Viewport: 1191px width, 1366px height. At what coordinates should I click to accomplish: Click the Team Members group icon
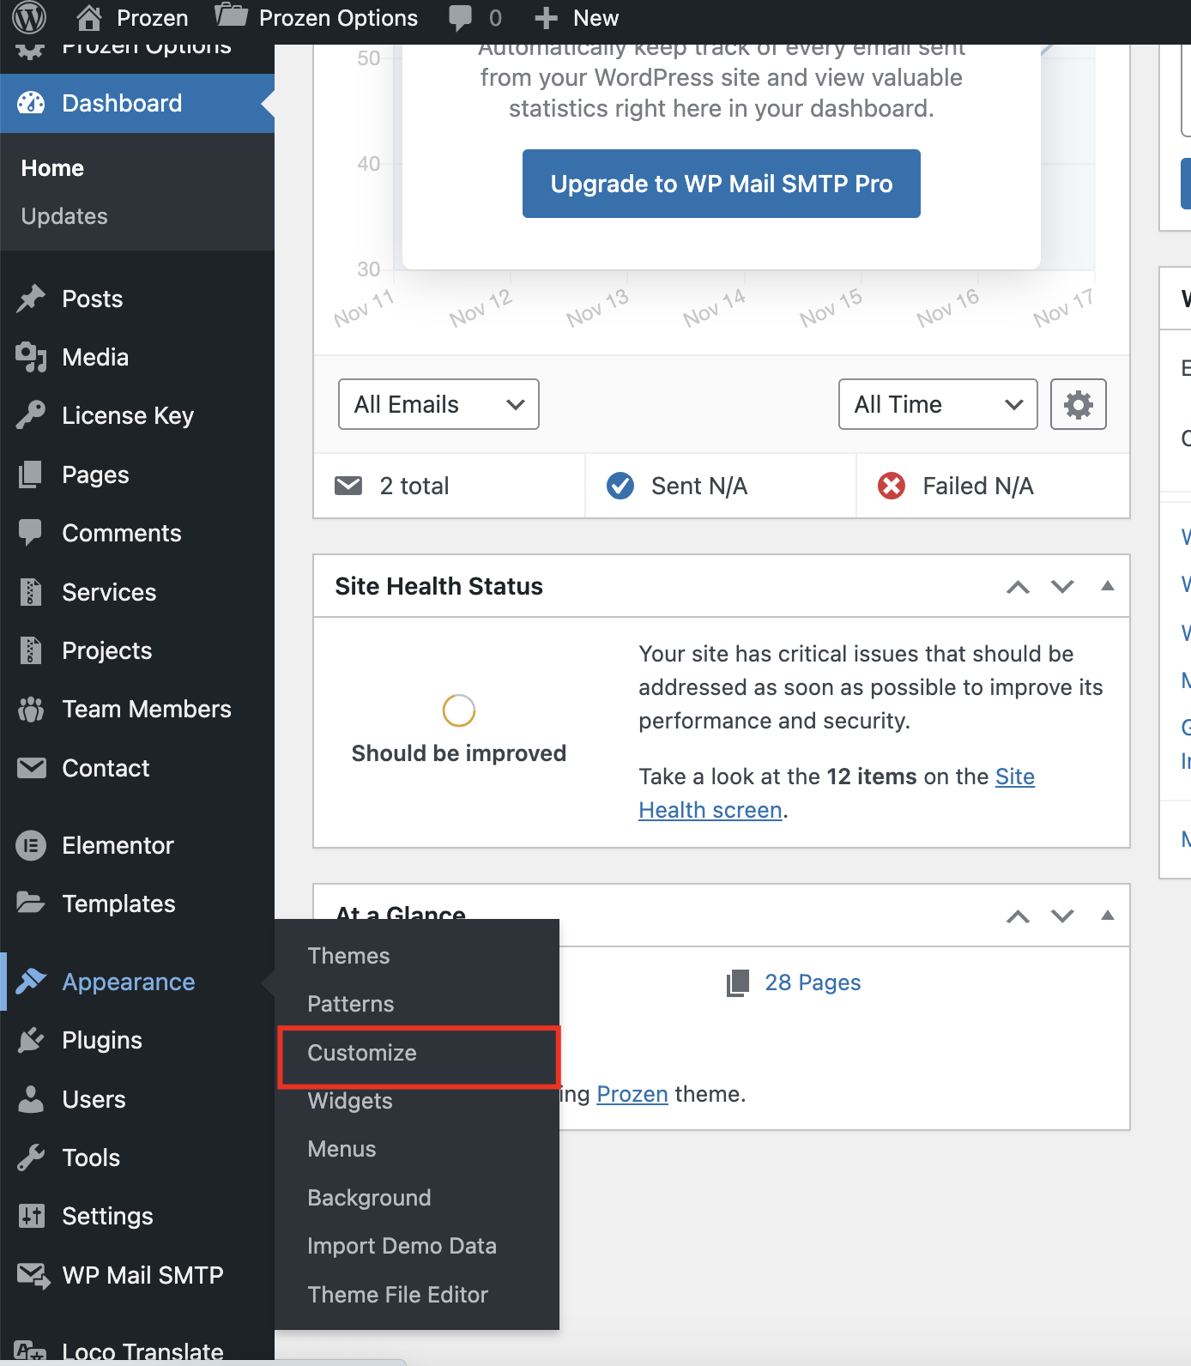[x=31, y=709]
